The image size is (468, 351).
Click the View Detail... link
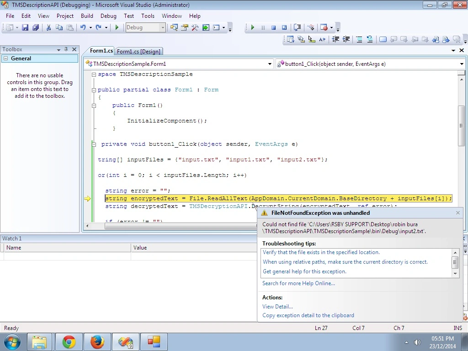(277, 307)
